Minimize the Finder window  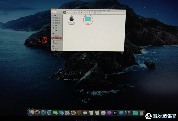54,10
